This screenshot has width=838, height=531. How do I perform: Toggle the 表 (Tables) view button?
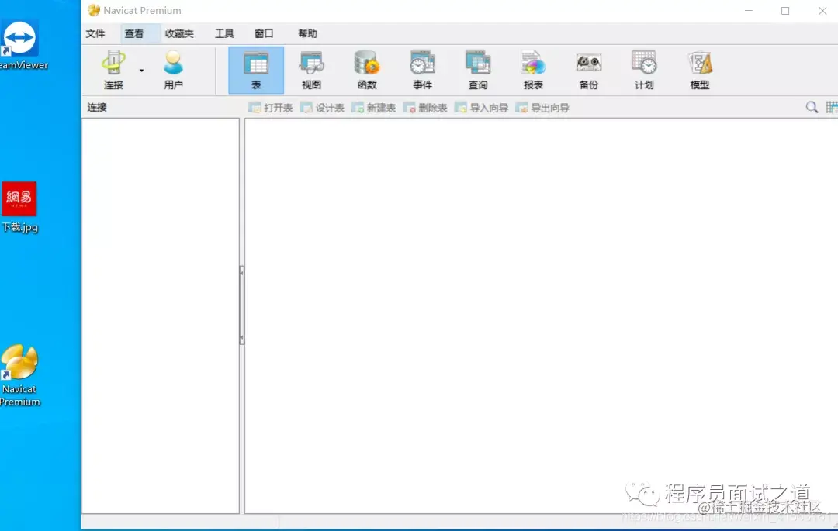point(256,69)
